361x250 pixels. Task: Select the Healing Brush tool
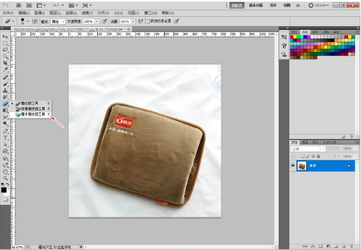tap(5, 77)
